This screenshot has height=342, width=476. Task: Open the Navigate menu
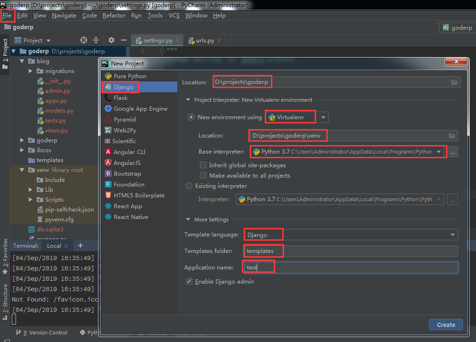[64, 16]
